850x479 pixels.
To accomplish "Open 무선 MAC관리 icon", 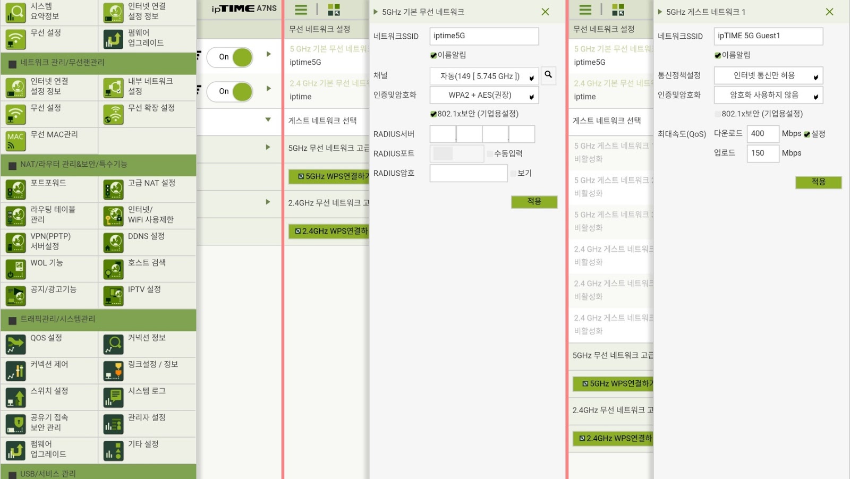I will pyautogui.click(x=16, y=141).
